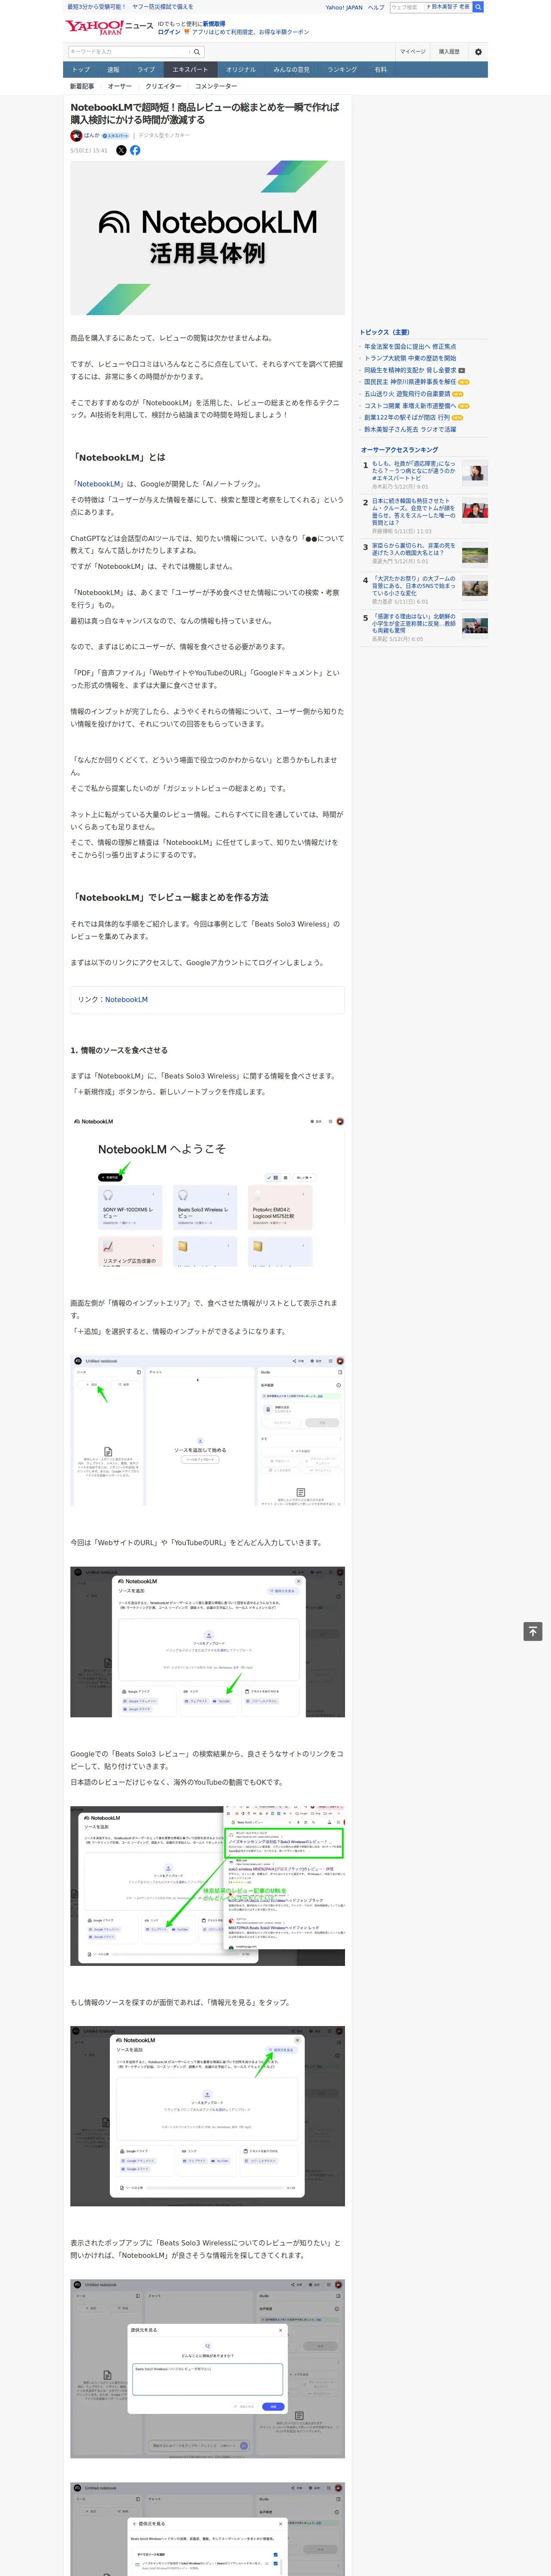Share the article on X
This screenshot has width=551, height=2576.
click(121, 150)
